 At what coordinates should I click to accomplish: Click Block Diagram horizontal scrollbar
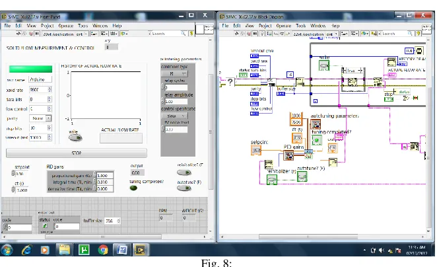tap(308, 237)
